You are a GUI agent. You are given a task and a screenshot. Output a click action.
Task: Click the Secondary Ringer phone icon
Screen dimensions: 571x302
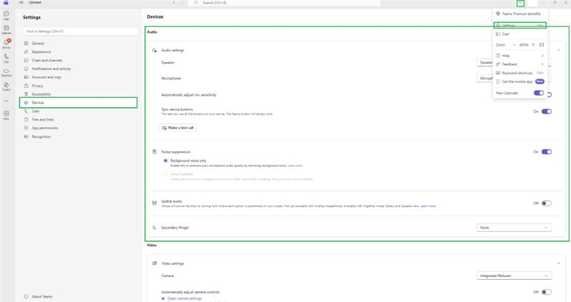[x=154, y=227]
